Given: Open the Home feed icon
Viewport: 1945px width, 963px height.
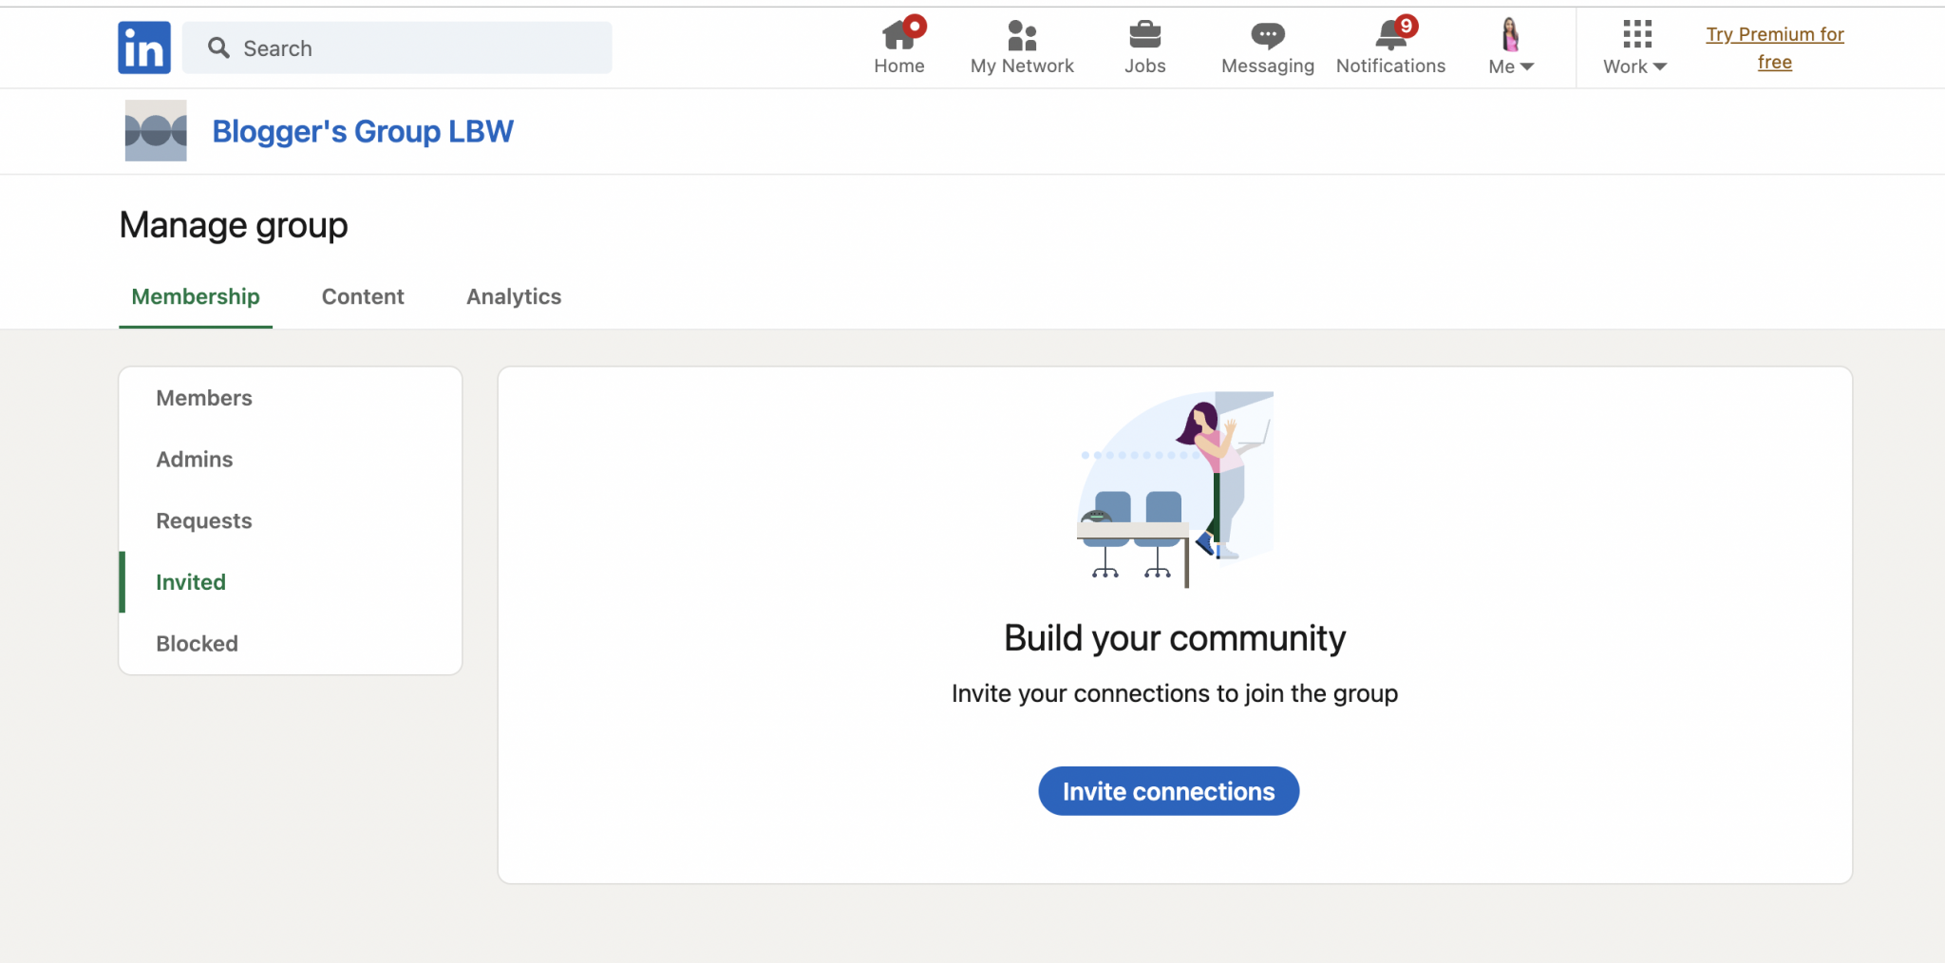Looking at the screenshot, I should coord(898,36).
